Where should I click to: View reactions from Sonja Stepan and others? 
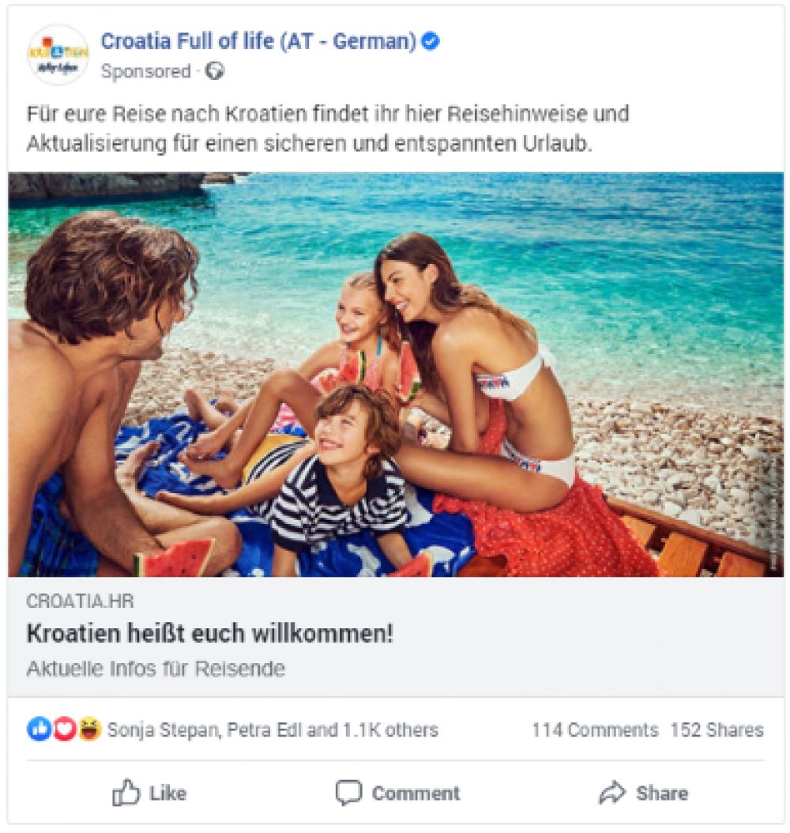273,730
